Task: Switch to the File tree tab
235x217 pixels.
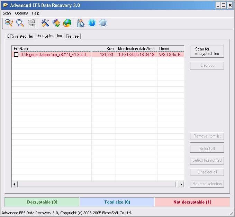Action: pos(72,36)
